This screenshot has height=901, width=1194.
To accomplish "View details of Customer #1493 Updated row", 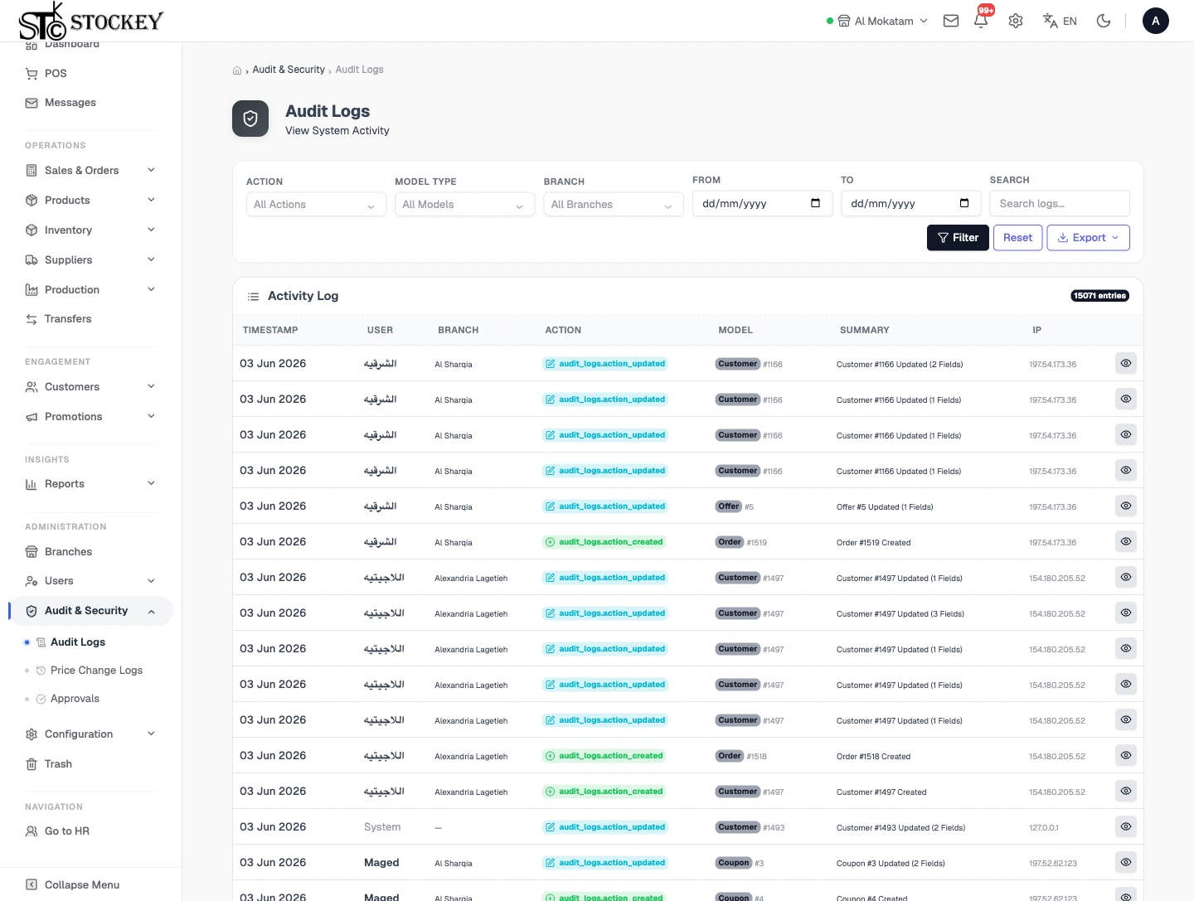I will tap(1126, 826).
